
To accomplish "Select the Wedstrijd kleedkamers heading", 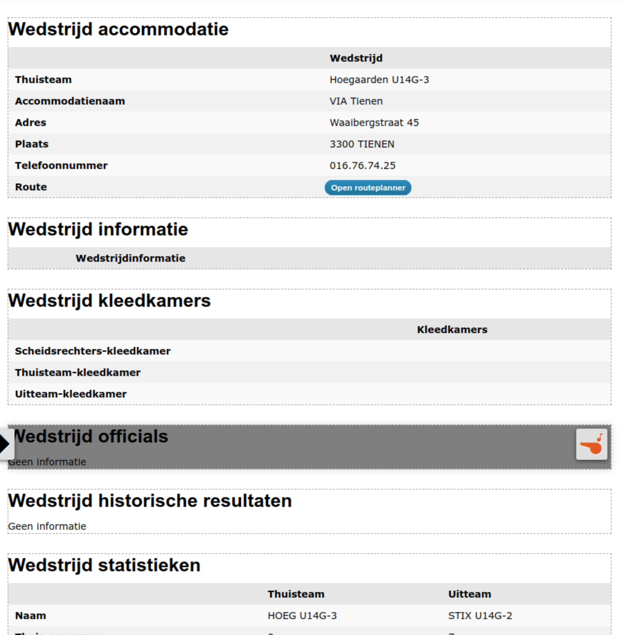I will [109, 301].
